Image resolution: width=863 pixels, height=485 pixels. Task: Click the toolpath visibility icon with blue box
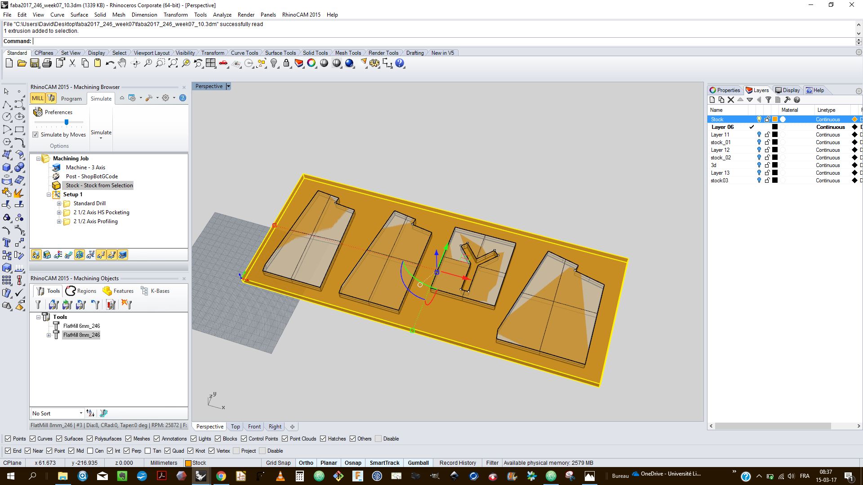click(x=122, y=255)
